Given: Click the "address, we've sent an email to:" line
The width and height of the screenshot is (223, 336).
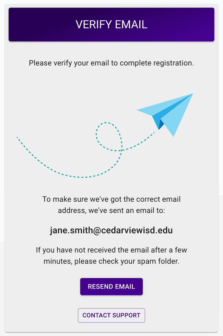Looking at the screenshot, I should pos(111,210).
